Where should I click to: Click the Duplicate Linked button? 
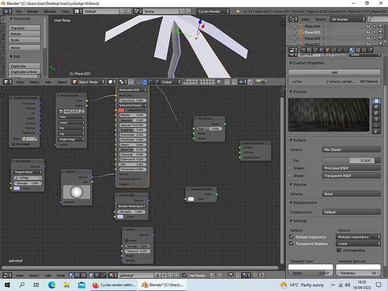coord(24,72)
